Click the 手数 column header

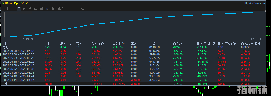click(x=47, y=44)
